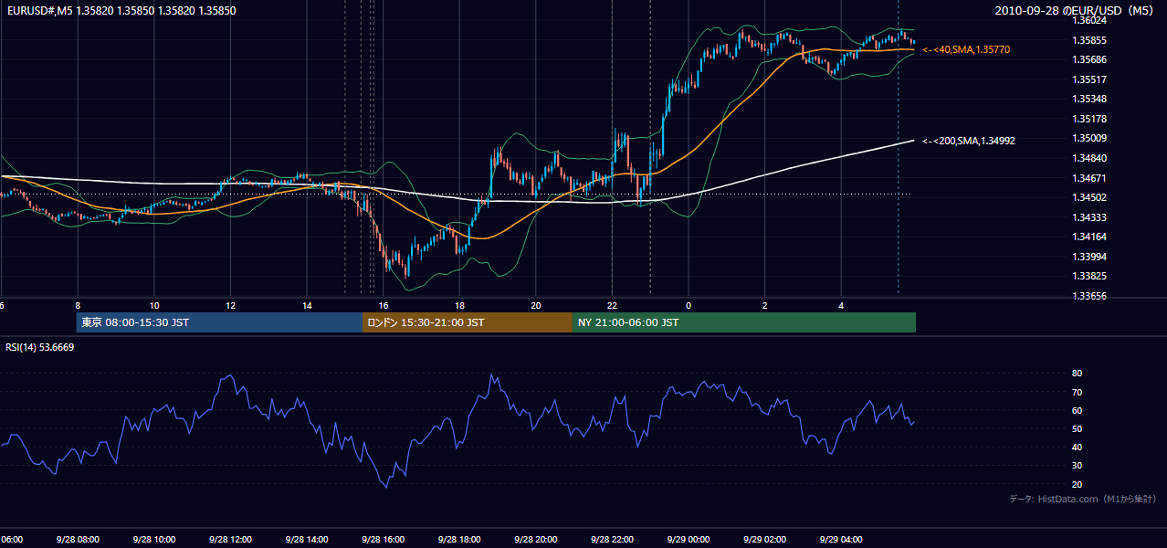Image resolution: width=1167 pixels, height=548 pixels.
Task: Click the 1.34502 price axis value
Action: pos(1089,197)
